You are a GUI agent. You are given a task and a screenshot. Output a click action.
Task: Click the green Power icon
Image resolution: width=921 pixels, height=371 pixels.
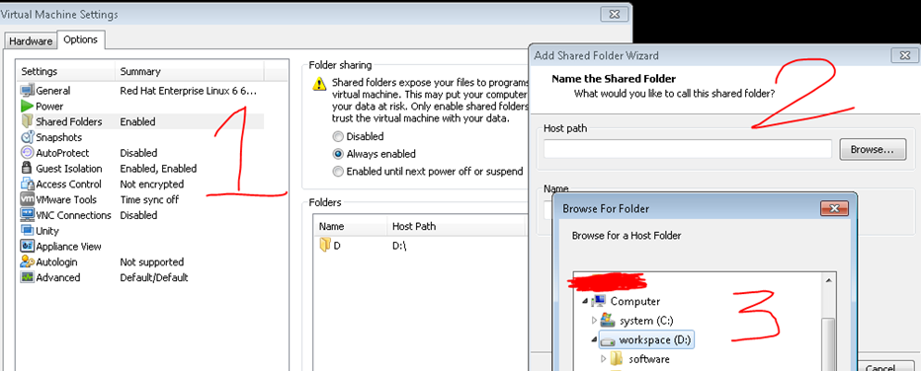coord(28,107)
